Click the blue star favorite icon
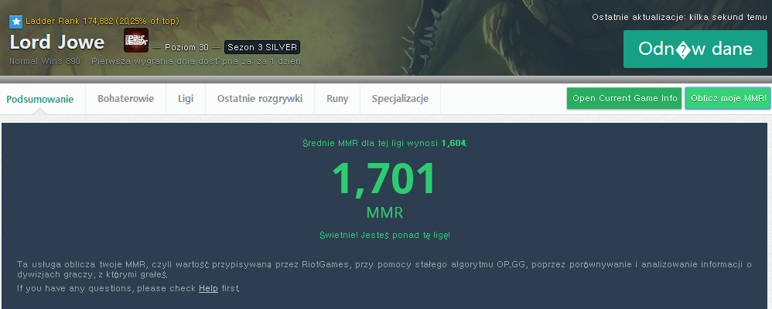 tap(15, 22)
